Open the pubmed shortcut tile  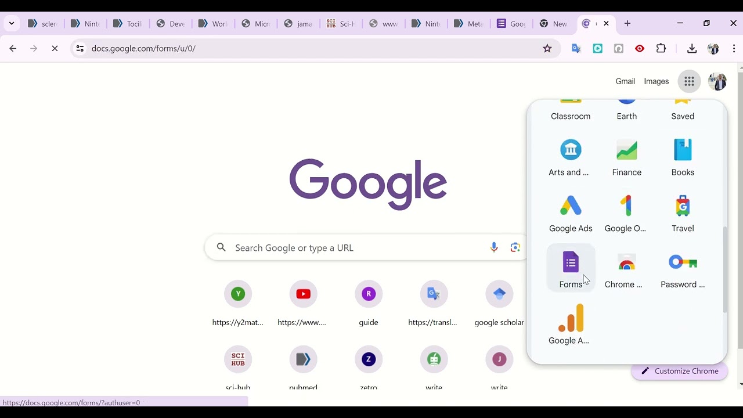(303, 367)
